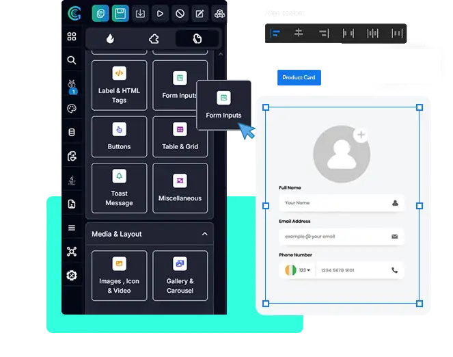Select the Buttons component card
The image size is (453, 357).
(119, 137)
